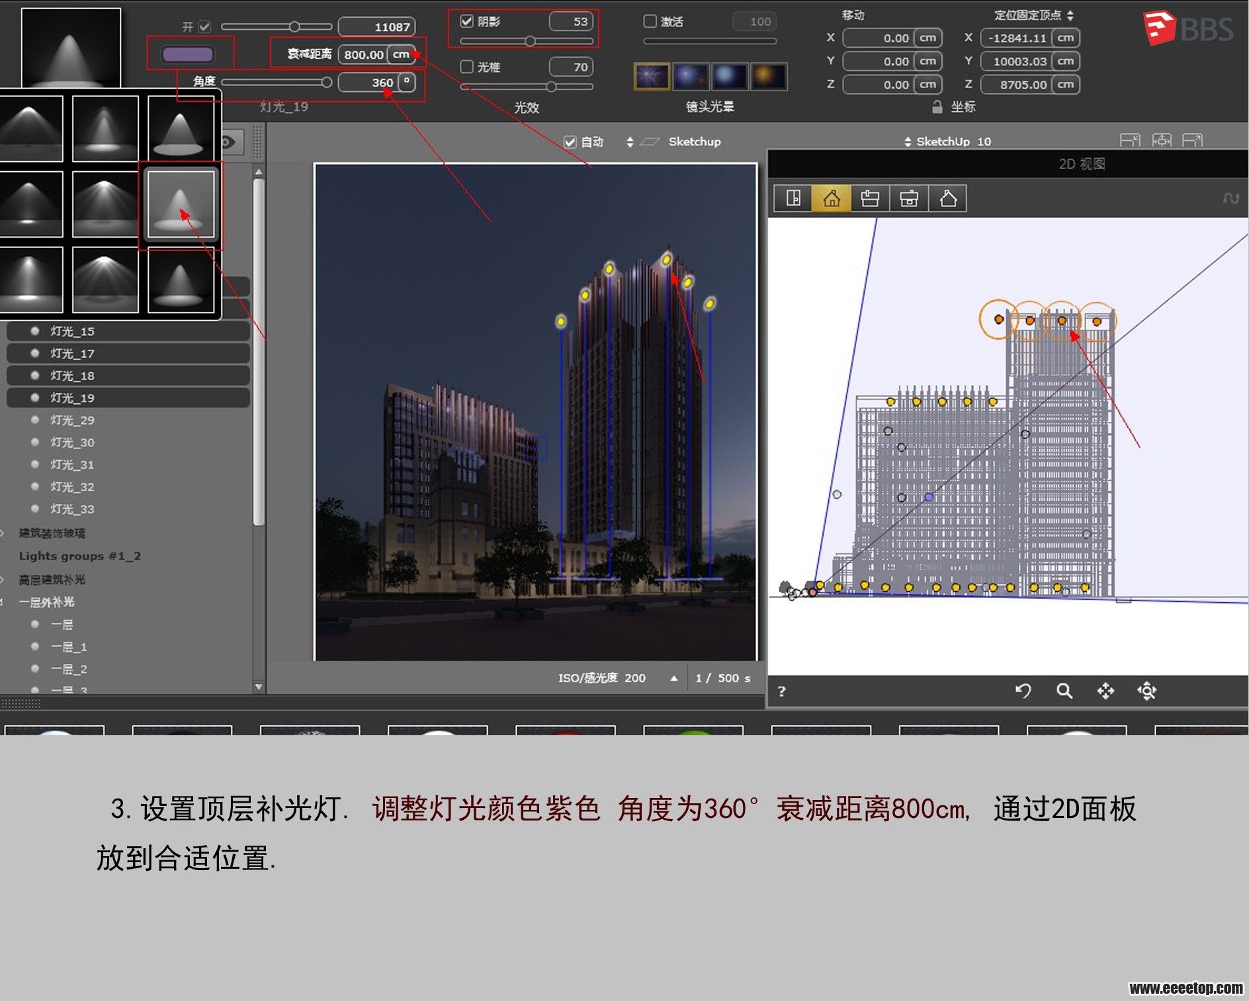Open the degree unit selector for 角度
1249x1001 pixels.
[407, 82]
